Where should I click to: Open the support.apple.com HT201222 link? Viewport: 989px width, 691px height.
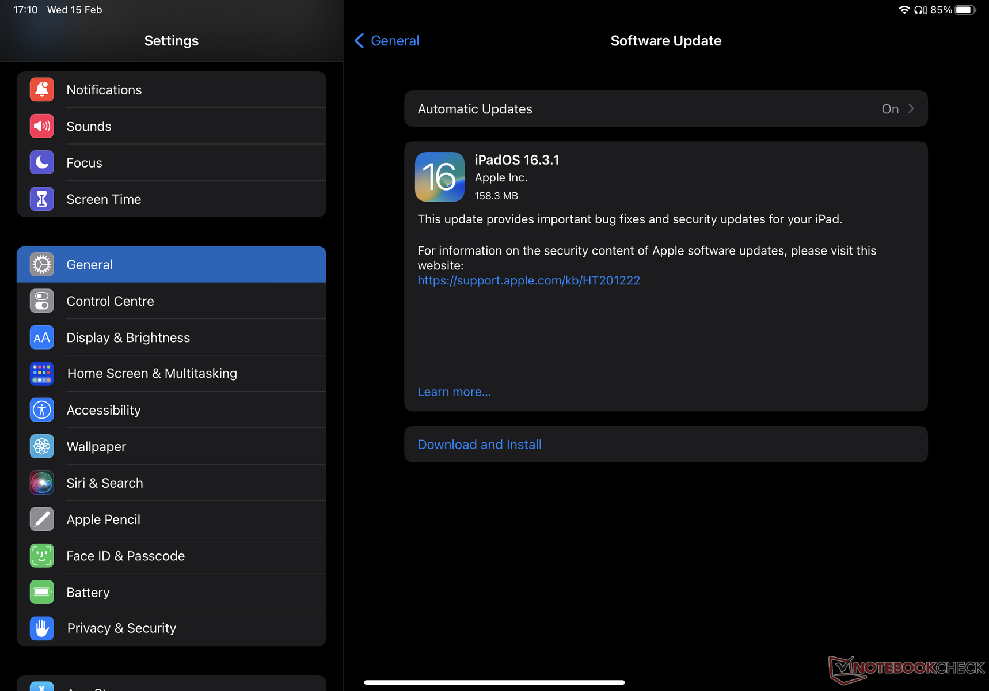pos(528,280)
